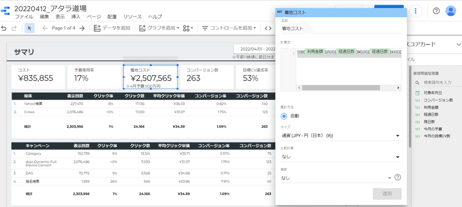Viewport: 462px width, 207px height.
Task: Select the pointer selection tool
Action: click(x=29, y=28)
